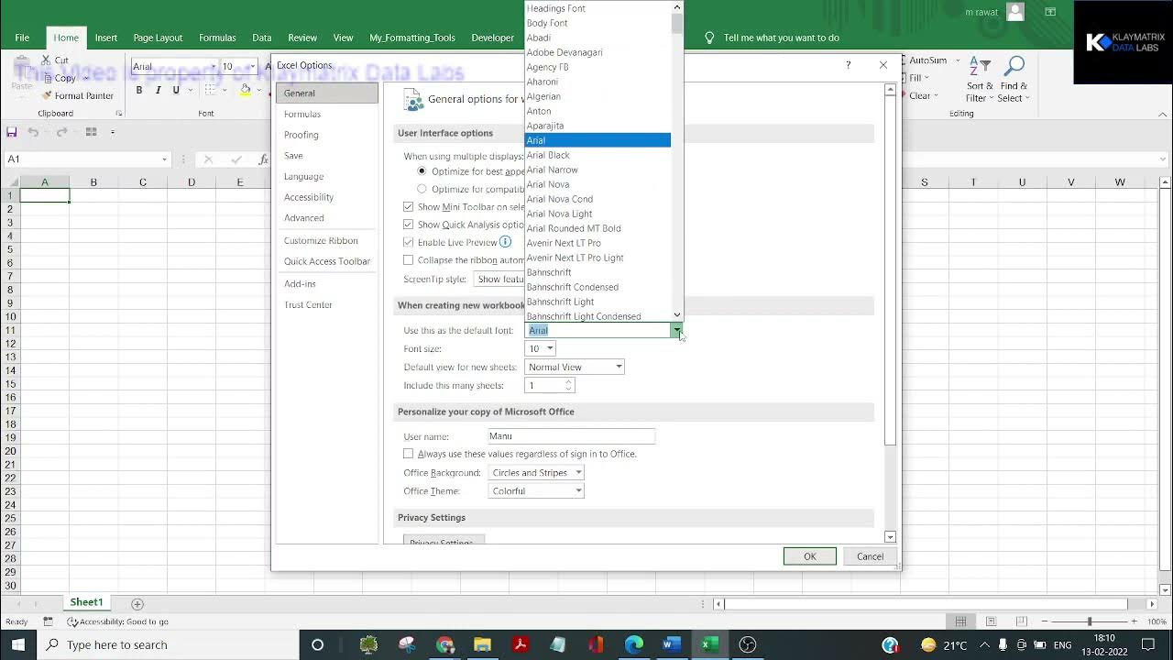Screen dimensions: 1173x660
Task: Open the File tab
Action: pyautogui.click(x=22, y=38)
